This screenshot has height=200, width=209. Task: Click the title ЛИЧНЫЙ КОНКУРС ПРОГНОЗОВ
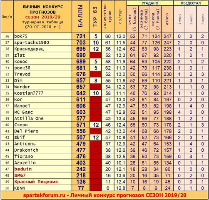coord(42,10)
